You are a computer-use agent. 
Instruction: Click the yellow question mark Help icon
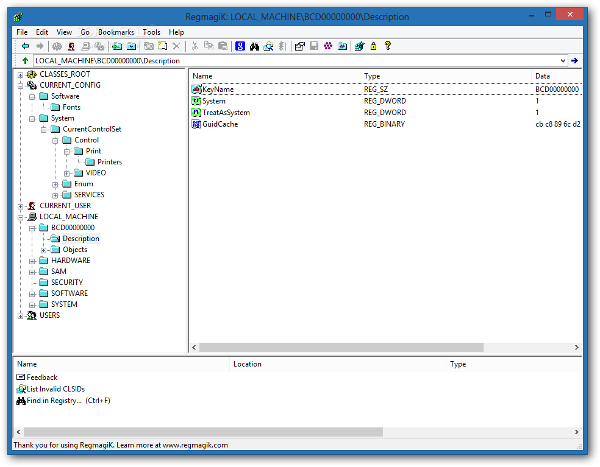(388, 46)
